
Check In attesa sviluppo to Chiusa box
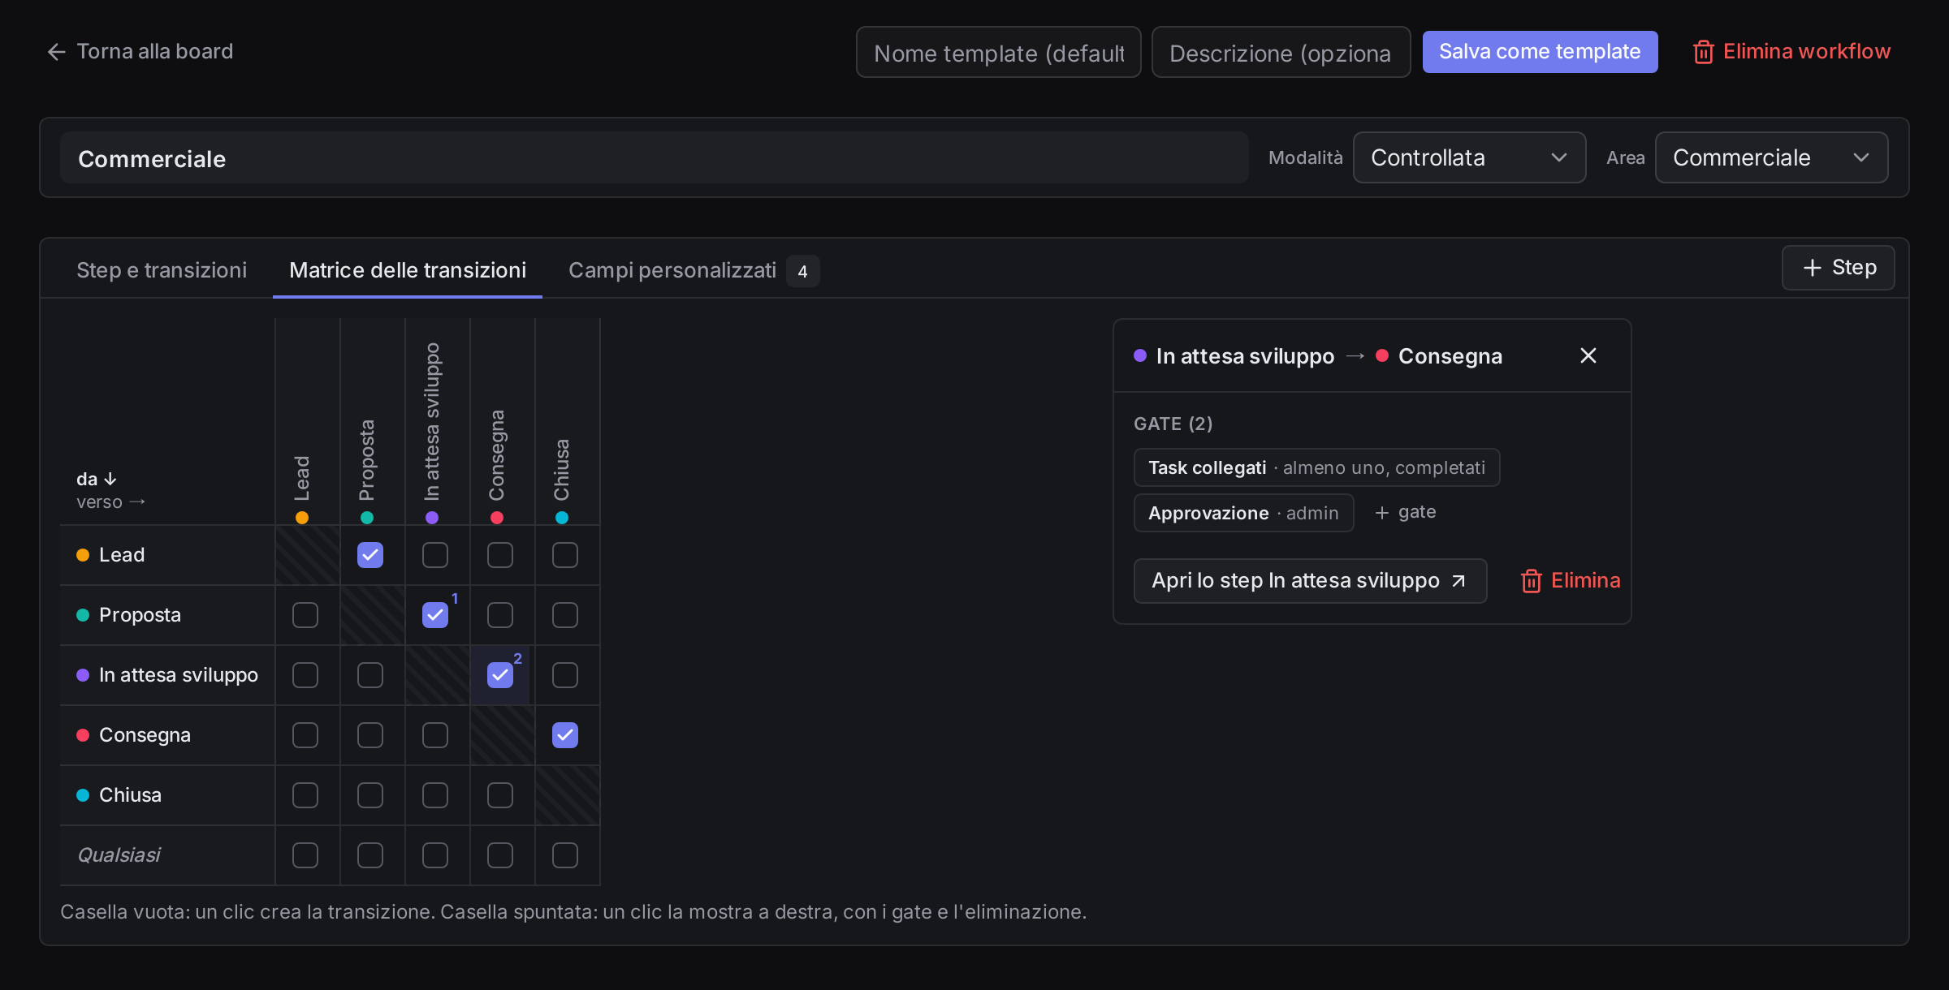[565, 675]
